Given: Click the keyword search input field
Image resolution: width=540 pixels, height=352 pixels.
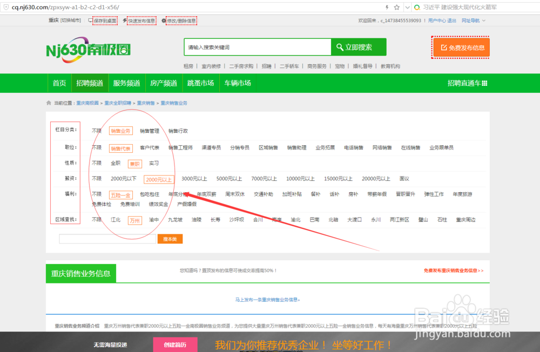Looking at the screenshot, I should tap(258, 47).
